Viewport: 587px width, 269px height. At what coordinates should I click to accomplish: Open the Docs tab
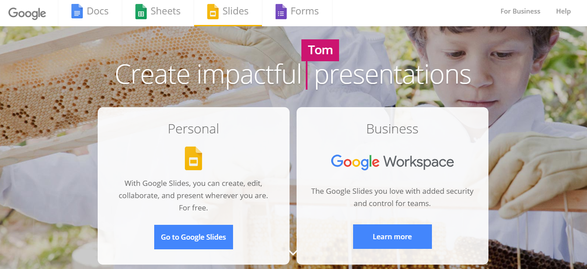tap(97, 11)
